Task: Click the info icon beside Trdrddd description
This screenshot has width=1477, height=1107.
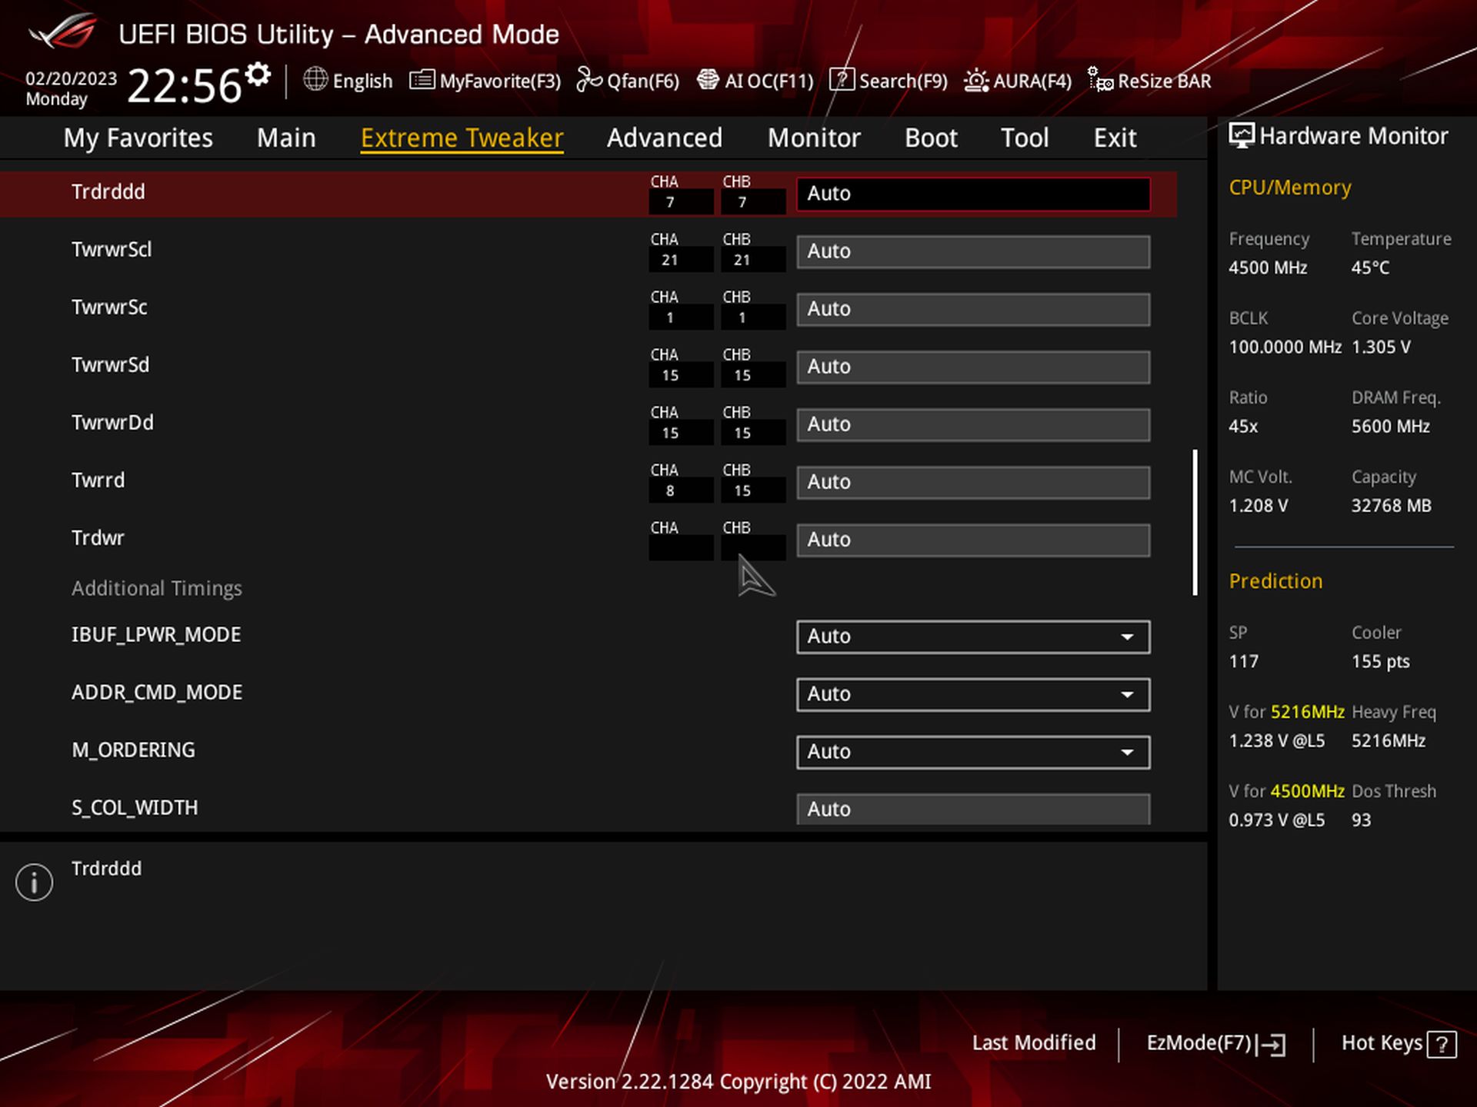Action: [33, 882]
